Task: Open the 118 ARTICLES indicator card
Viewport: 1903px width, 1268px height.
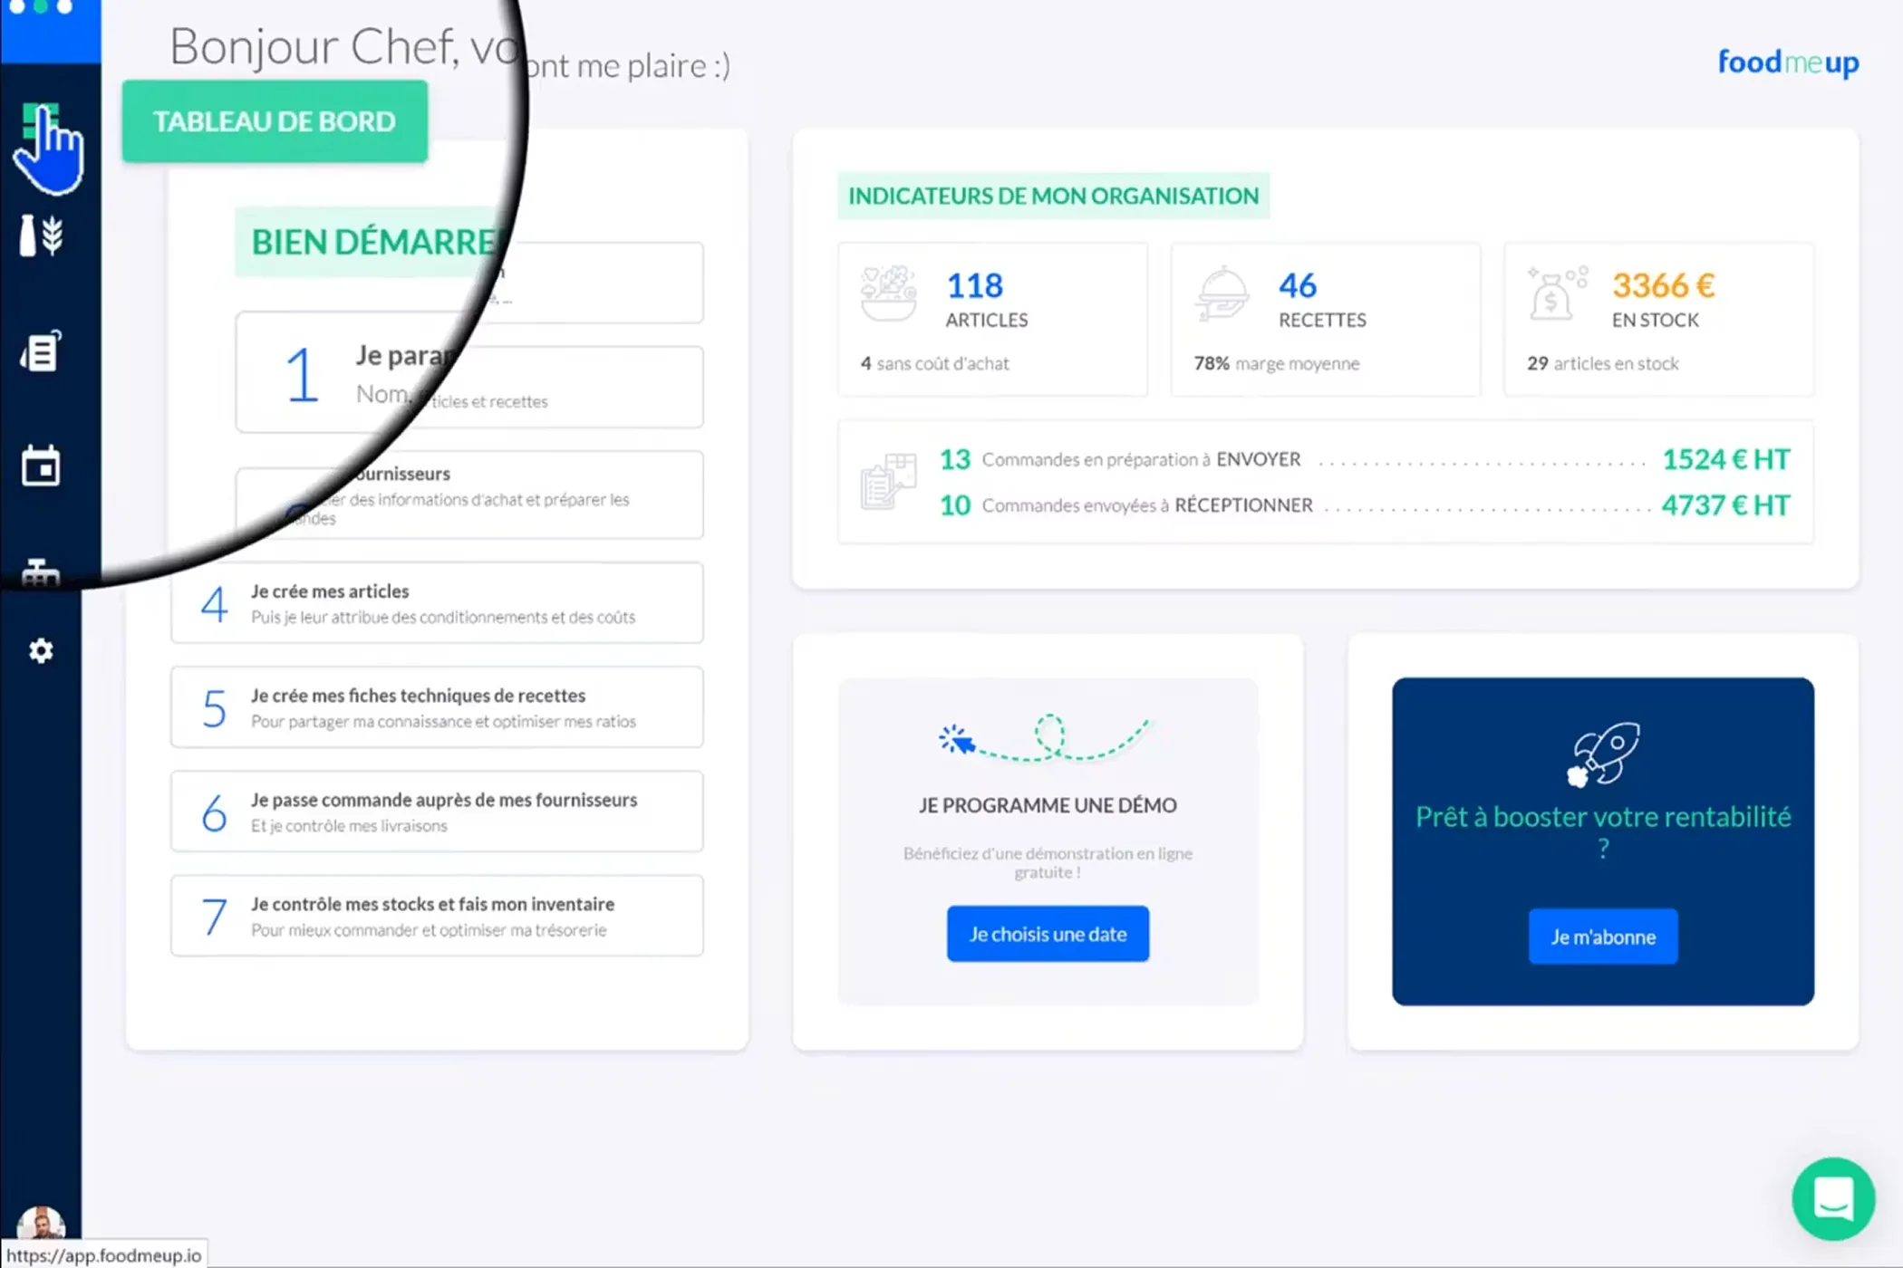Action: pyautogui.click(x=992, y=319)
